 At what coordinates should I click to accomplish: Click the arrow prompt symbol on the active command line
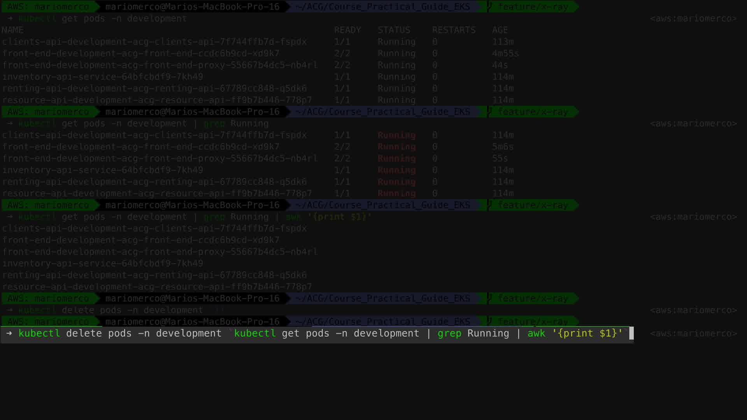point(9,334)
